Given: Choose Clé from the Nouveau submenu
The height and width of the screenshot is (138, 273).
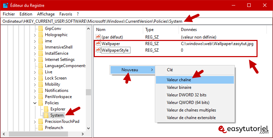Looking at the screenshot, I should click(195, 70).
